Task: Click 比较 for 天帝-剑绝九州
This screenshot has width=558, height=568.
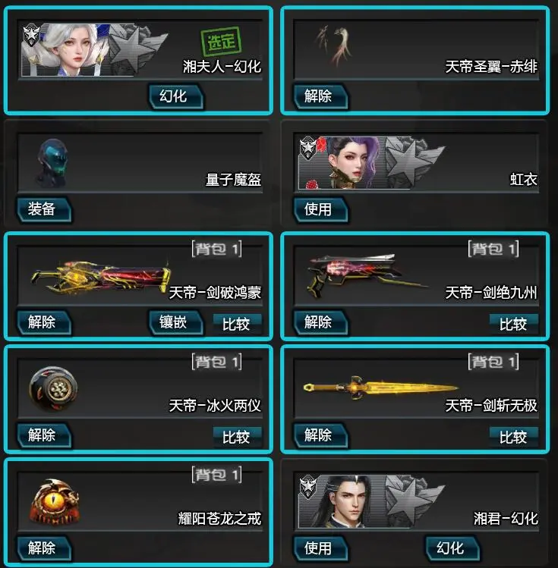Action: pos(514,323)
